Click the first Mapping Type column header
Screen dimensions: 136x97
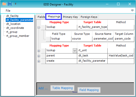click(59, 22)
